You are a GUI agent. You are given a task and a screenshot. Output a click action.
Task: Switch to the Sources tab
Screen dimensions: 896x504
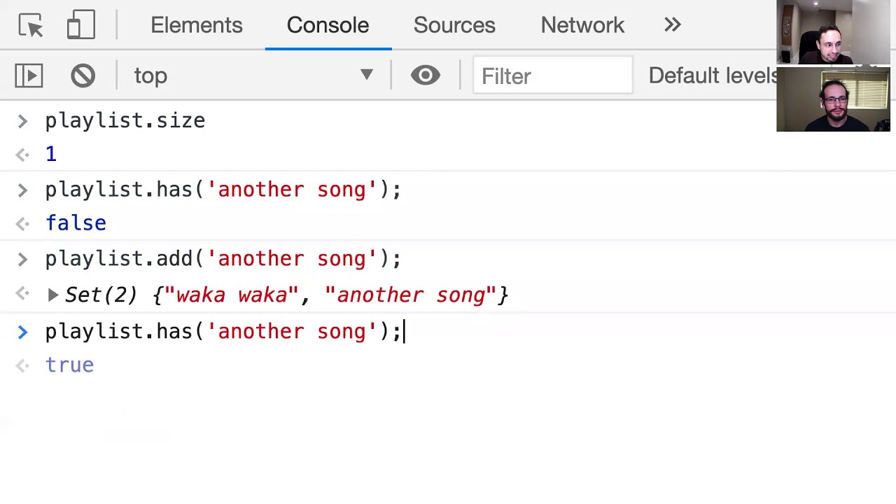[x=454, y=25]
